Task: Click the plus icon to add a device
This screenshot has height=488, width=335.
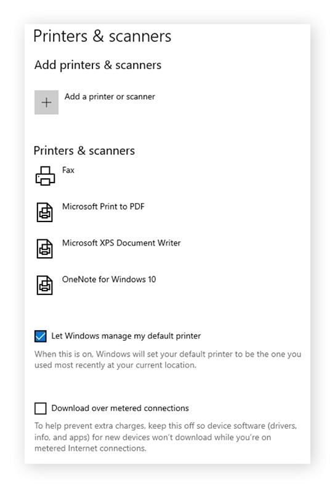Action: tap(46, 102)
